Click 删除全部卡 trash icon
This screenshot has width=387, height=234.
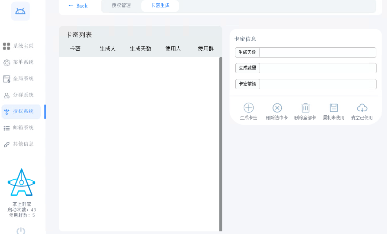305,108
